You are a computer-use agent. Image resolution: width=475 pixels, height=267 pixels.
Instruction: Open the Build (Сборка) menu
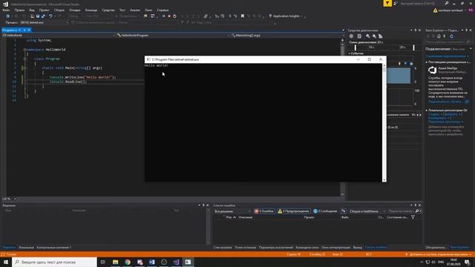pos(59,10)
